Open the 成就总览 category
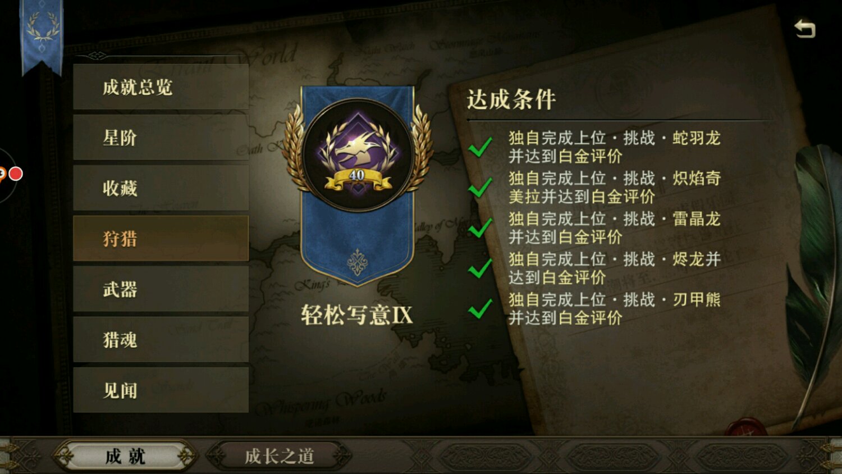Screen dimensions: 842x474 (161, 87)
